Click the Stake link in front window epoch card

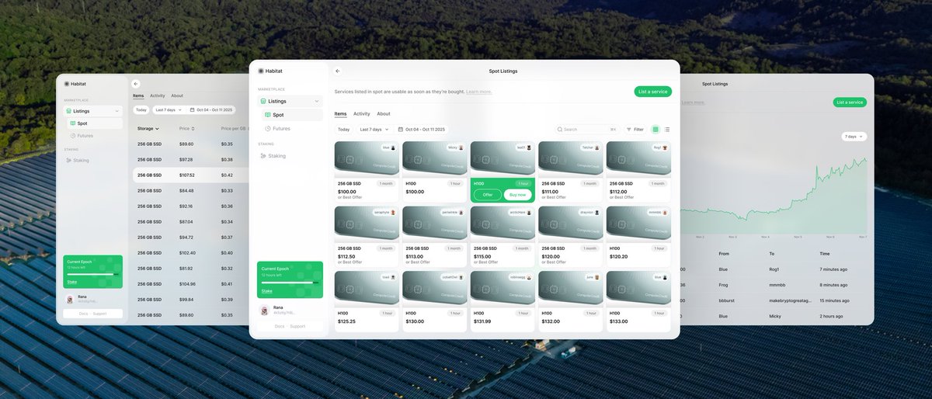(267, 290)
